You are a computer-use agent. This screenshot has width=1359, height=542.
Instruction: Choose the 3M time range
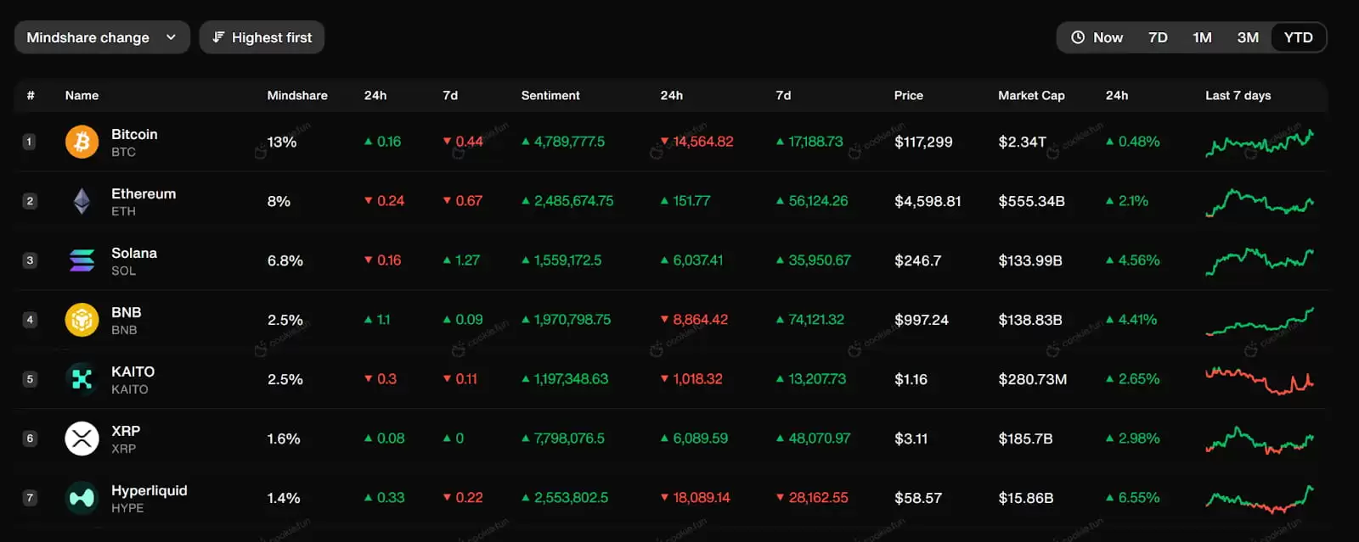[1248, 37]
